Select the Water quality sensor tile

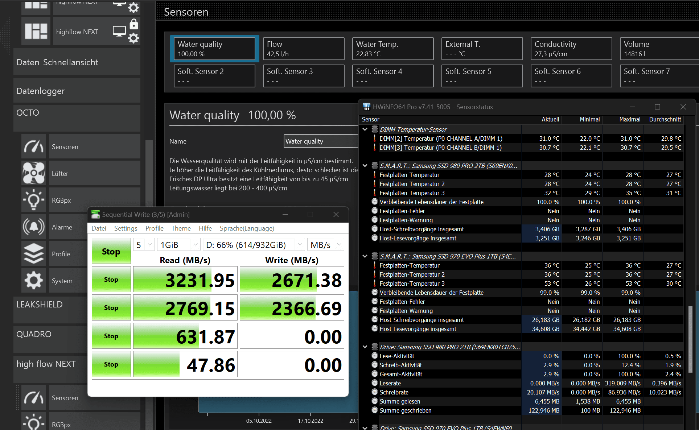point(214,49)
